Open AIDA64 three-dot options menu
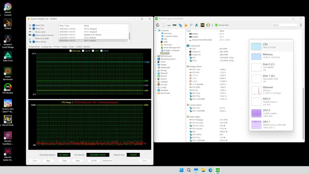Image resolution: width=309 pixels, height=174 pixels. coord(301,25)
